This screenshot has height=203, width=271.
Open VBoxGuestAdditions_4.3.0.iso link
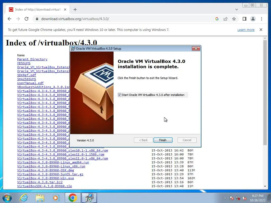[43, 87]
